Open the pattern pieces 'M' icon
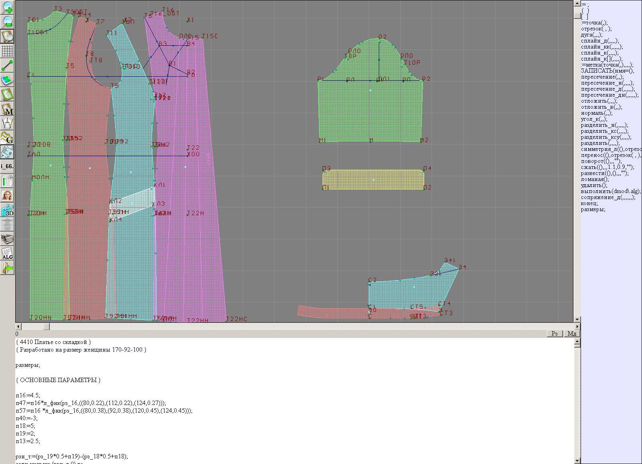 (7, 109)
